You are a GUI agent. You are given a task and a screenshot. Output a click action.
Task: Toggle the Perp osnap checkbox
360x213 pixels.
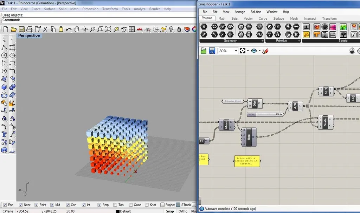(99, 205)
